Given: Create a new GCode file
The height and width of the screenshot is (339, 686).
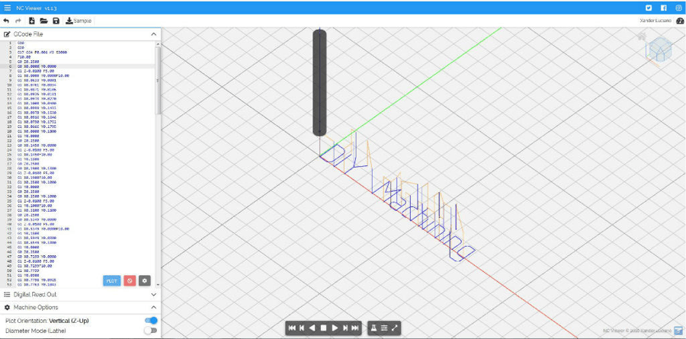Looking at the screenshot, I should [x=32, y=21].
